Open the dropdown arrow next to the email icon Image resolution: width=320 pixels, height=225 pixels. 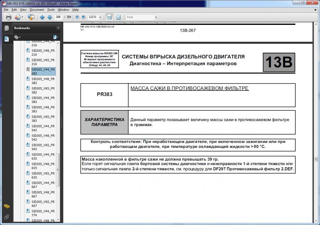pyautogui.click(x=22, y=17)
